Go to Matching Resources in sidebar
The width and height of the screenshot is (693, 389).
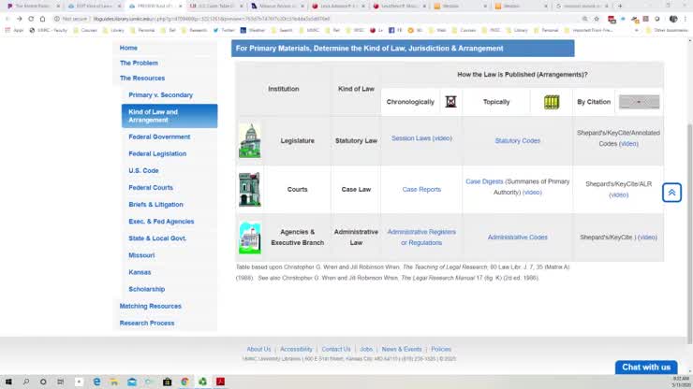150,306
